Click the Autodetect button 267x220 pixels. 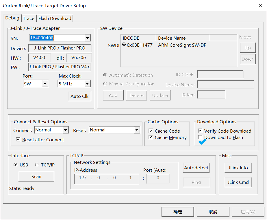coord(196,168)
